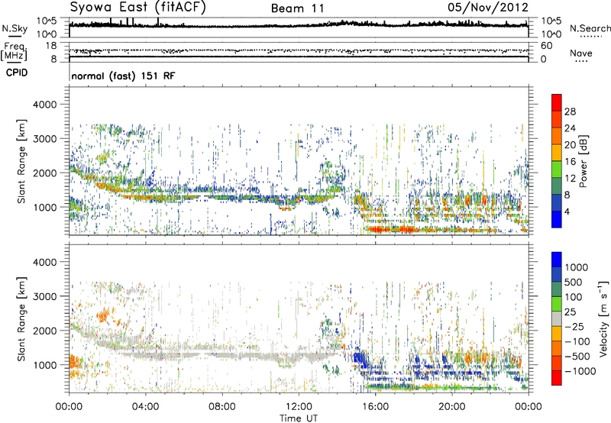Click the 'Freq. [MHz]' axis label
Viewport: 611px width, 423px height.
click(x=14, y=51)
